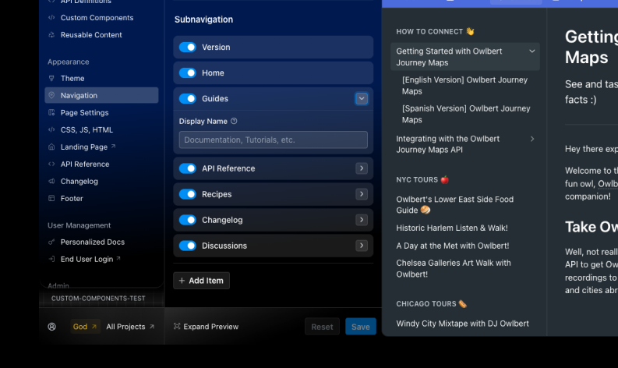618x368 pixels.
Task: Select Navigation in the sidebar
Action: [101, 95]
